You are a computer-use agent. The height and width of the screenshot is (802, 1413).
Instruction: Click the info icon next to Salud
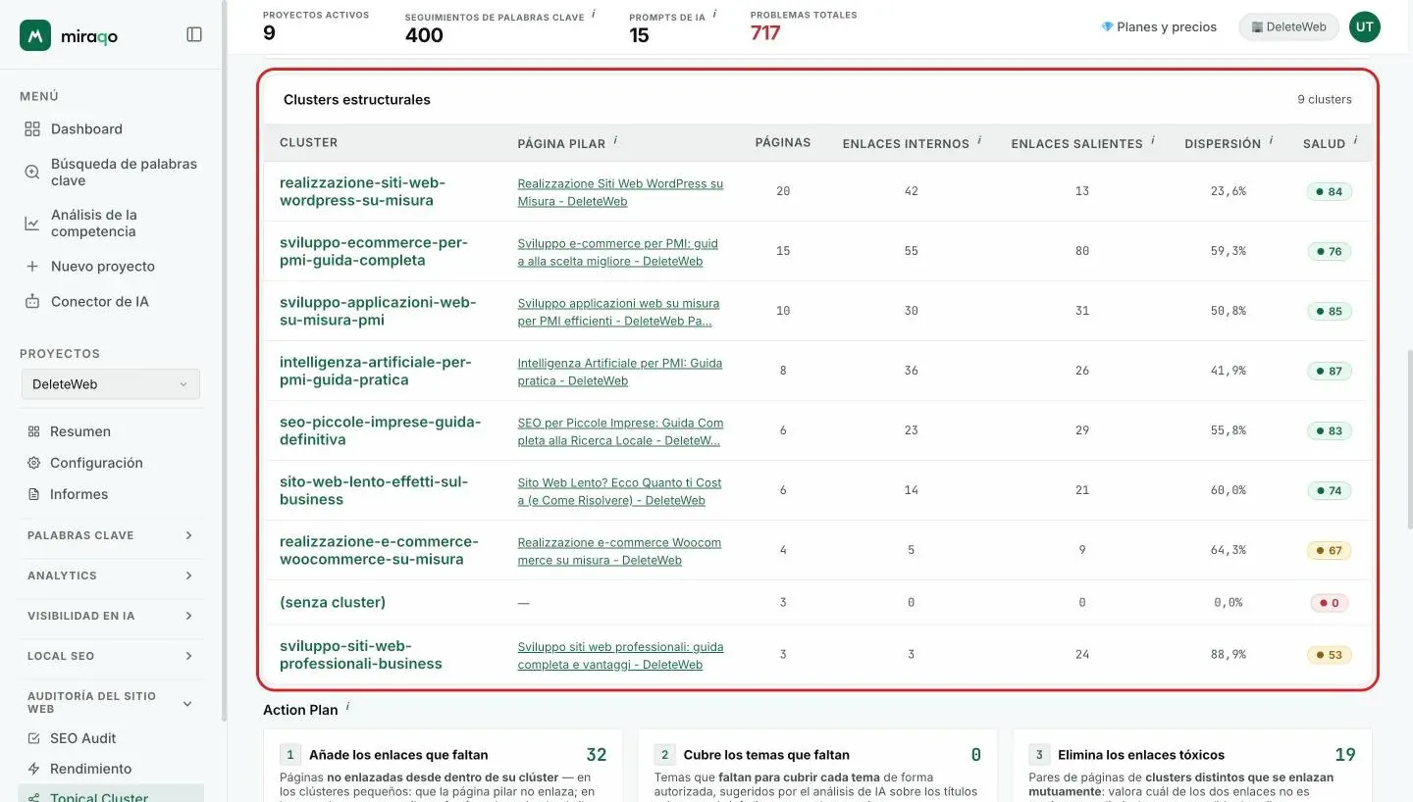pos(1356,140)
